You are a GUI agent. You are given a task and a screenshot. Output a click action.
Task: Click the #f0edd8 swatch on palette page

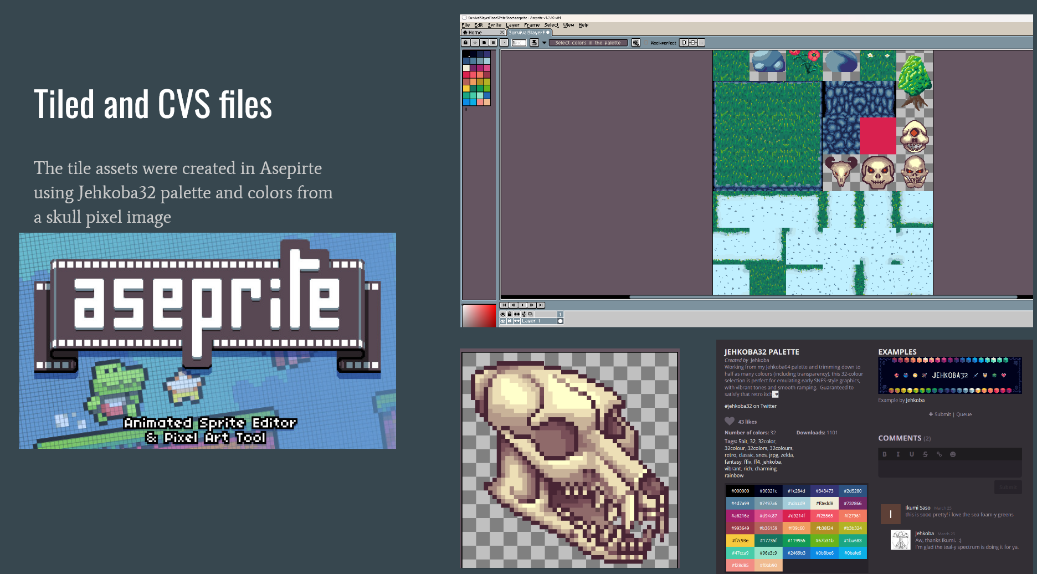(x=825, y=503)
